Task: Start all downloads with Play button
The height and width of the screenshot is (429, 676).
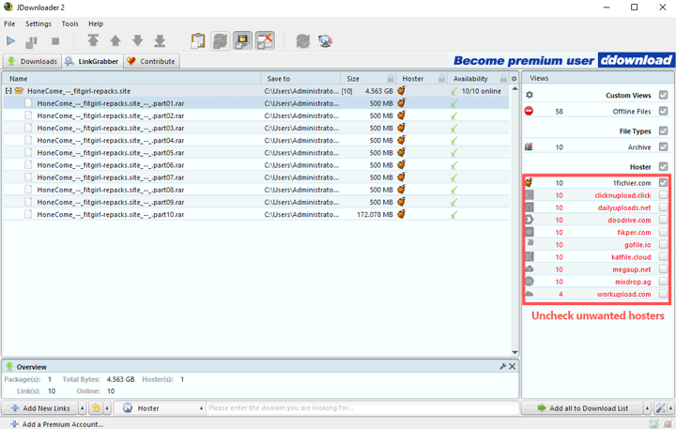Action: [x=10, y=41]
